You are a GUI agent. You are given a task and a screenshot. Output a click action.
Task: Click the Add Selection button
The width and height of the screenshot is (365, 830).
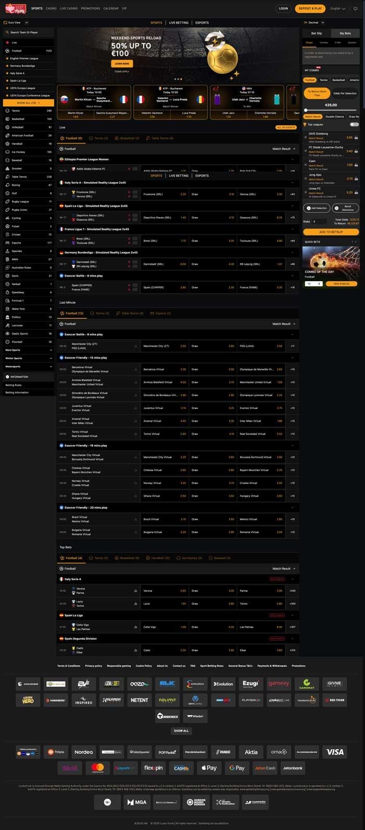pyautogui.click(x=317, y=208)
